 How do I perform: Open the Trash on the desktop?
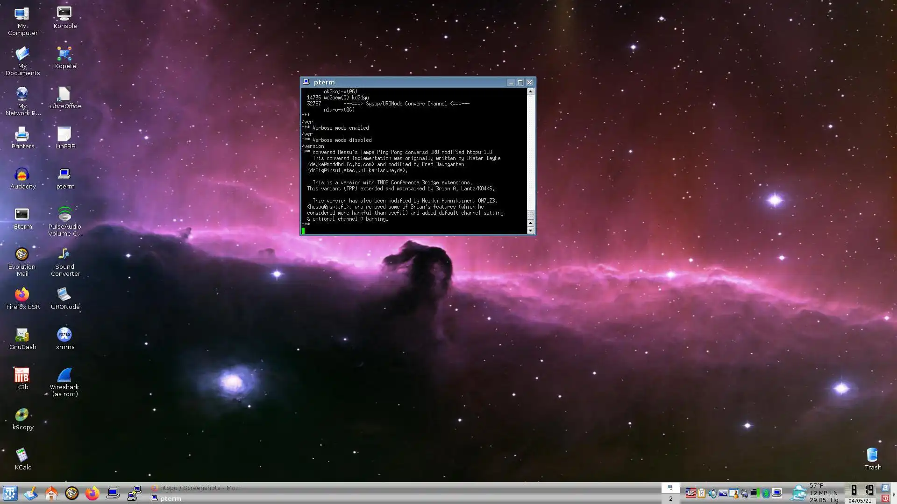pos(872,455)
